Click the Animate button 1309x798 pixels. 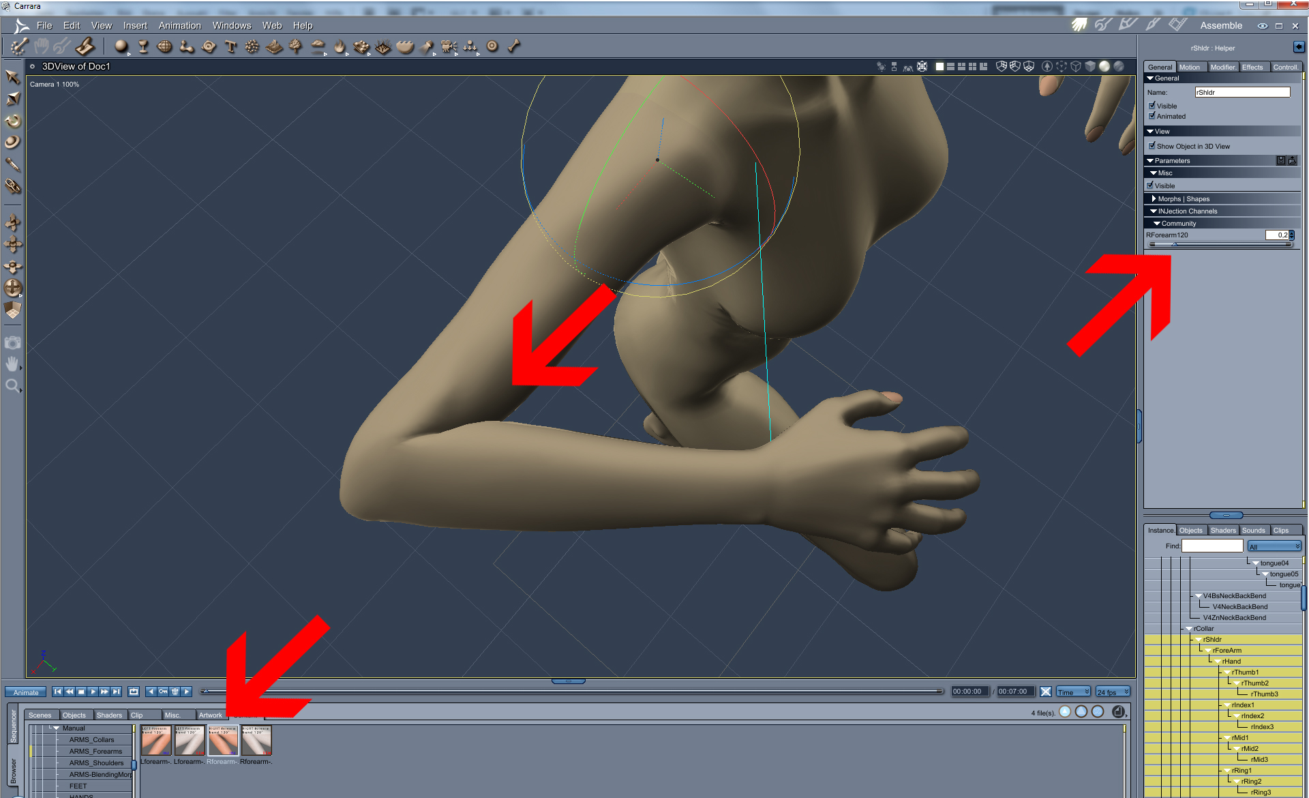point(26,692)
